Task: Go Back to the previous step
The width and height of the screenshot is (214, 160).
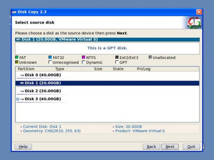Action: [151, 147]
